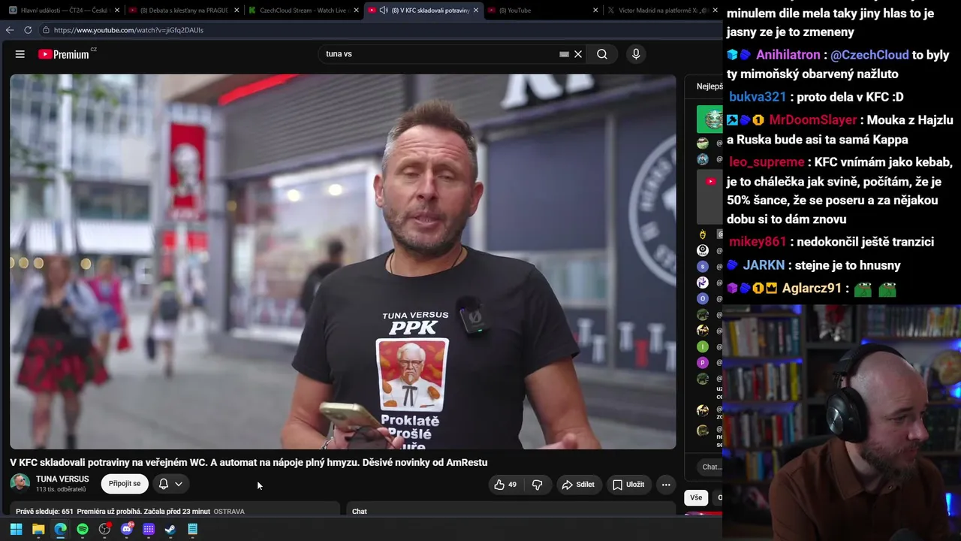View site information lock icon
The image size is (961, 541).
coord(46,30)
